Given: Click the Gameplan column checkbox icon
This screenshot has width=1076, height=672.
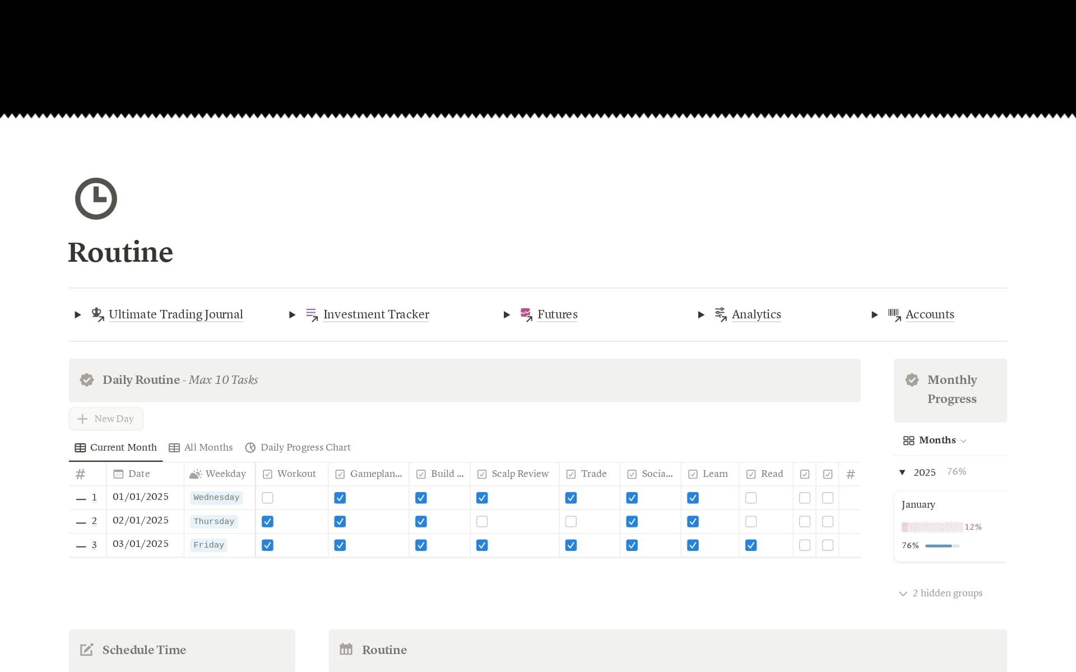Looking at the screenshot, I should [340, 474].
